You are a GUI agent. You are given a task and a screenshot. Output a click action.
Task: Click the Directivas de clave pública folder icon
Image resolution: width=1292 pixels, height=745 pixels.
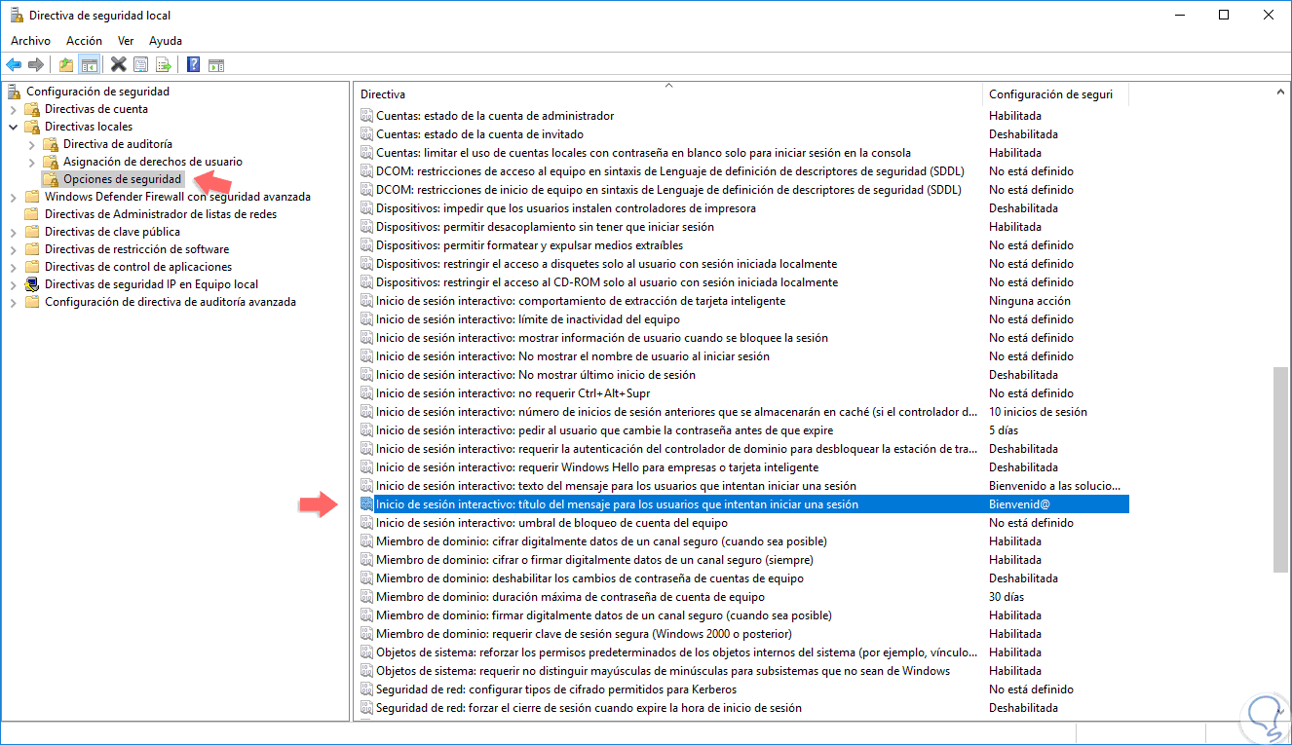32,232
